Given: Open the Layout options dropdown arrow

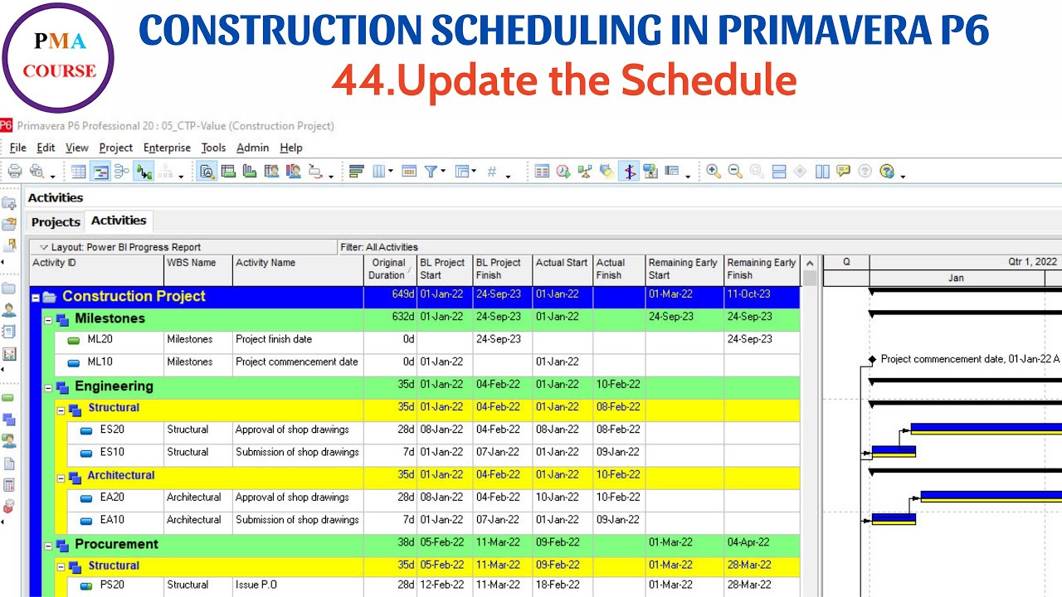Looking at the screenshot, I should 44,247.
